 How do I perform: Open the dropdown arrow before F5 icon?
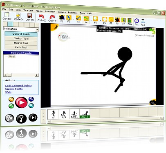point(91,20)
